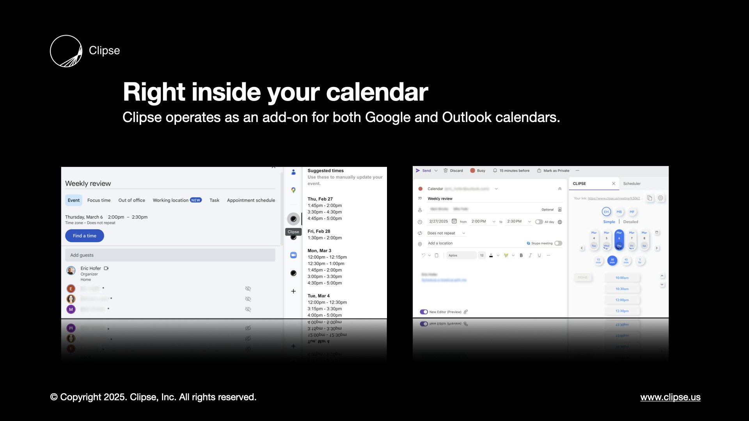Expand the font color dropdown arrow
Image resolution: width=749 pixels, height=421 pixels.
pos(498,255)
